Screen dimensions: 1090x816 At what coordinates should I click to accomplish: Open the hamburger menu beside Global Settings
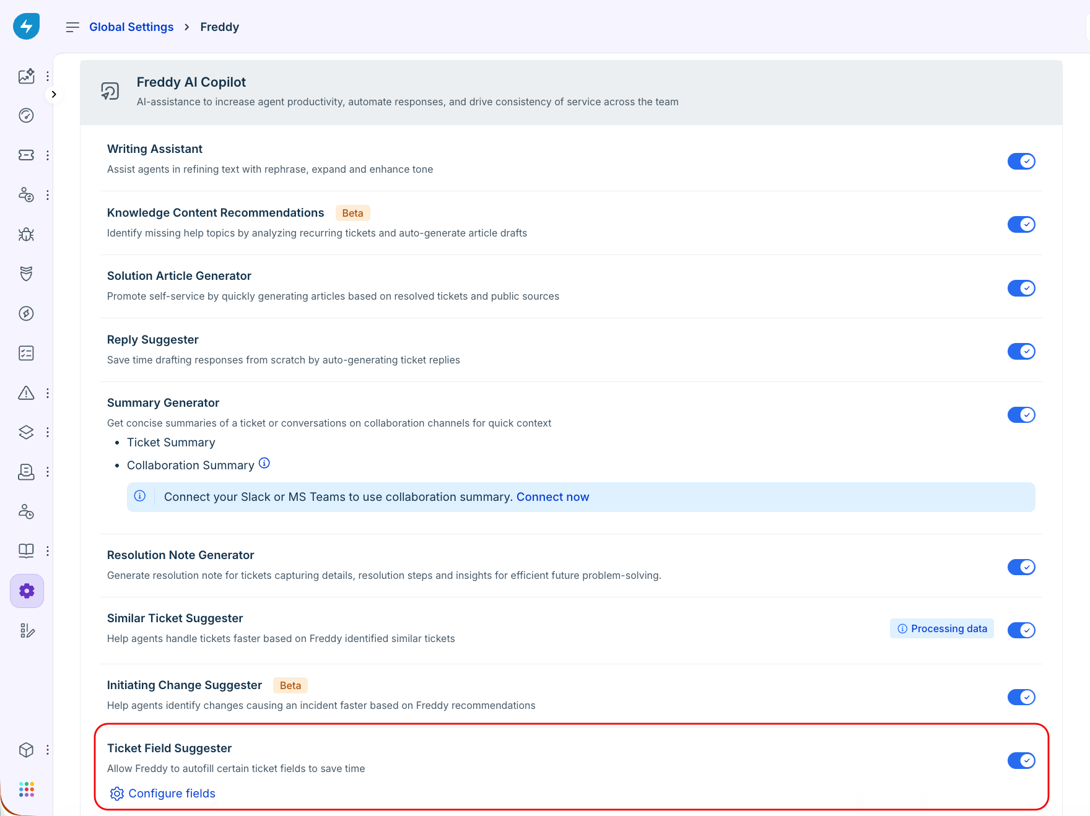click(x=72, y=27)
